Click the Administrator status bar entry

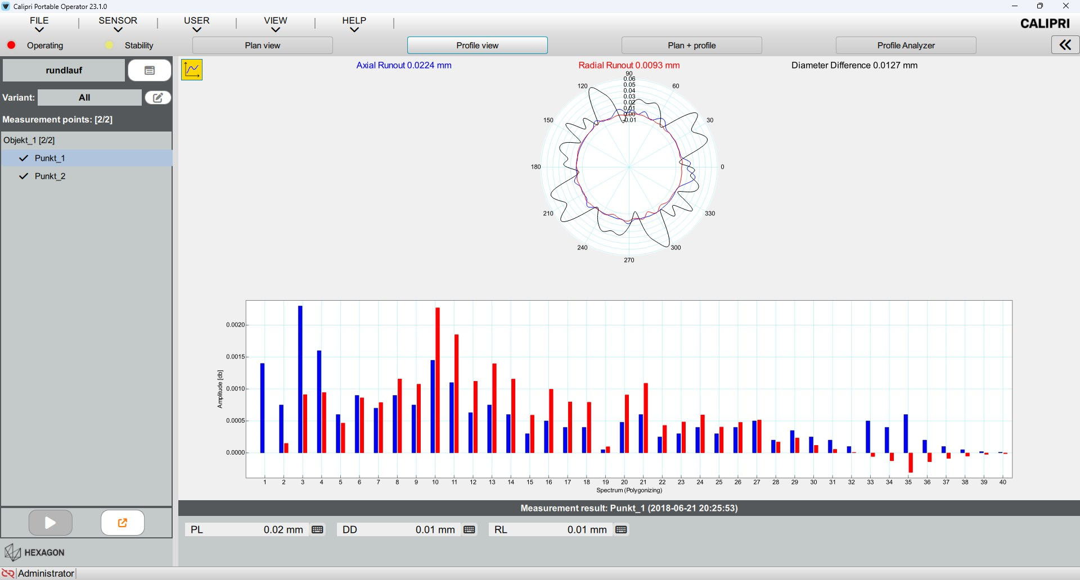click(46, 573)
